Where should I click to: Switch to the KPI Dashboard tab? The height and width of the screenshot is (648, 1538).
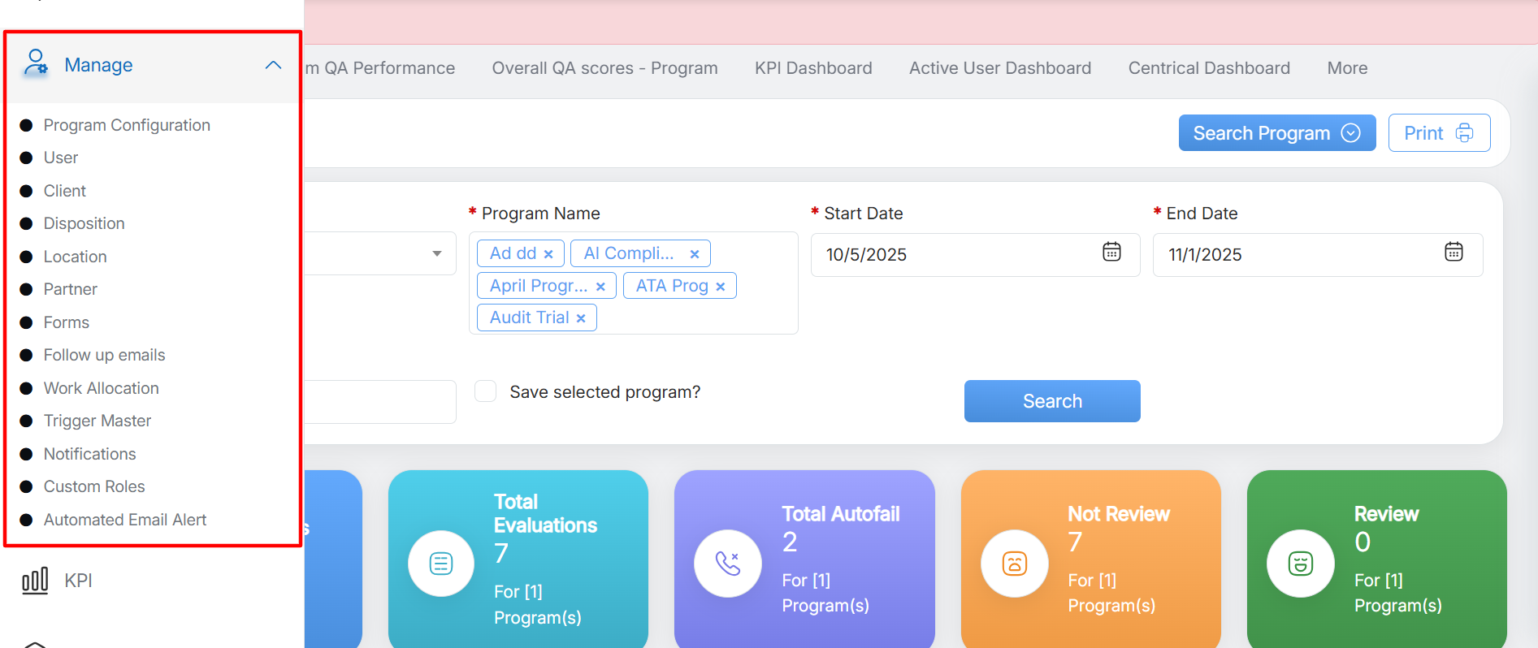[x=812, y=68]
